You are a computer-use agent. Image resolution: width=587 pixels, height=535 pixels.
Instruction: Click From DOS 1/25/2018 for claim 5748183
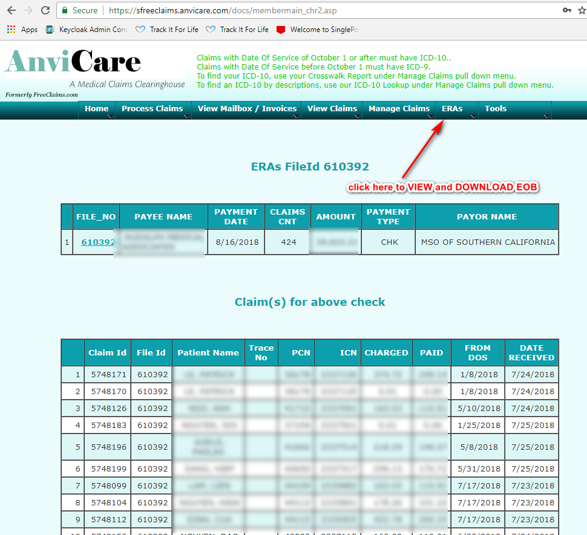pyautogui.click(x=479, y=425)
